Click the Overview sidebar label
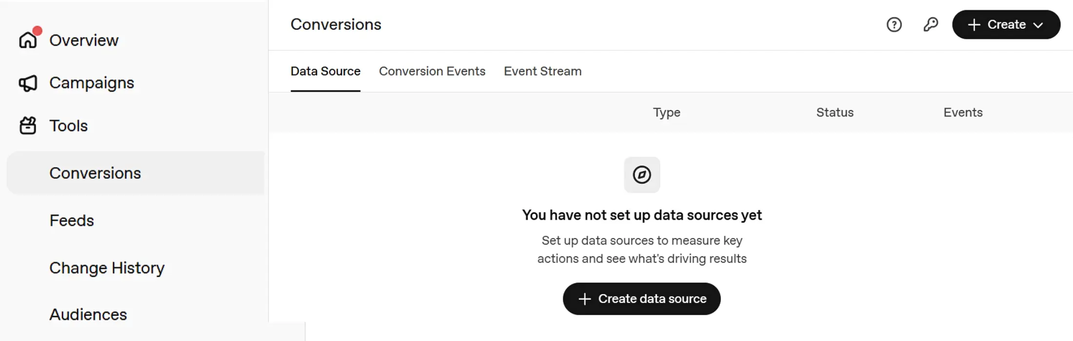 click(x=84, y=40)
